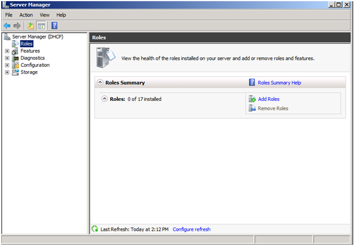Open the Action menu
Viewport: 355px width, 246px height.
26,15
